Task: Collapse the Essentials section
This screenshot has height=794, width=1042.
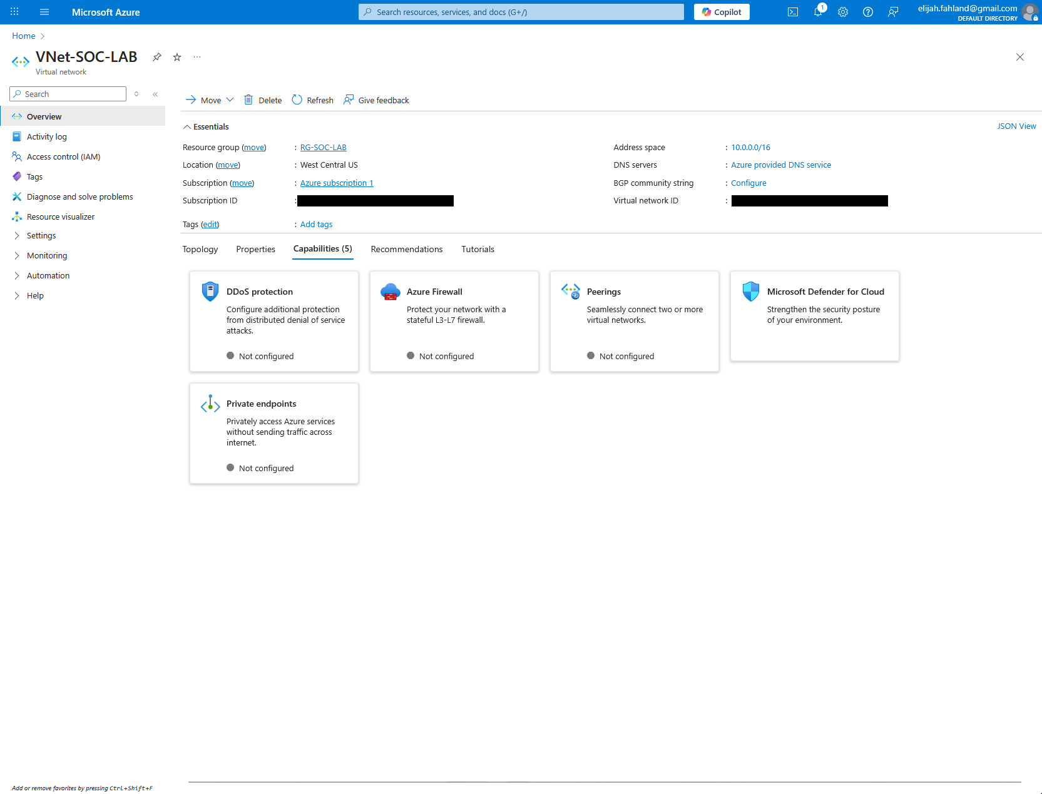Action: (x=206, y=126)
